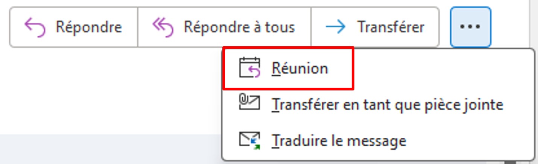
Task: Choose Transférer en tant que pièce jointe
Action: click(x=387, y=104)
